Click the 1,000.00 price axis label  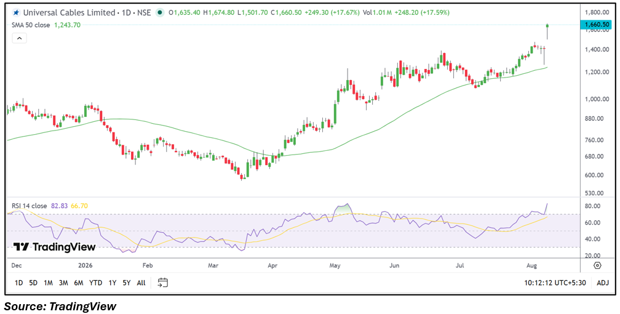click(597, 99)
